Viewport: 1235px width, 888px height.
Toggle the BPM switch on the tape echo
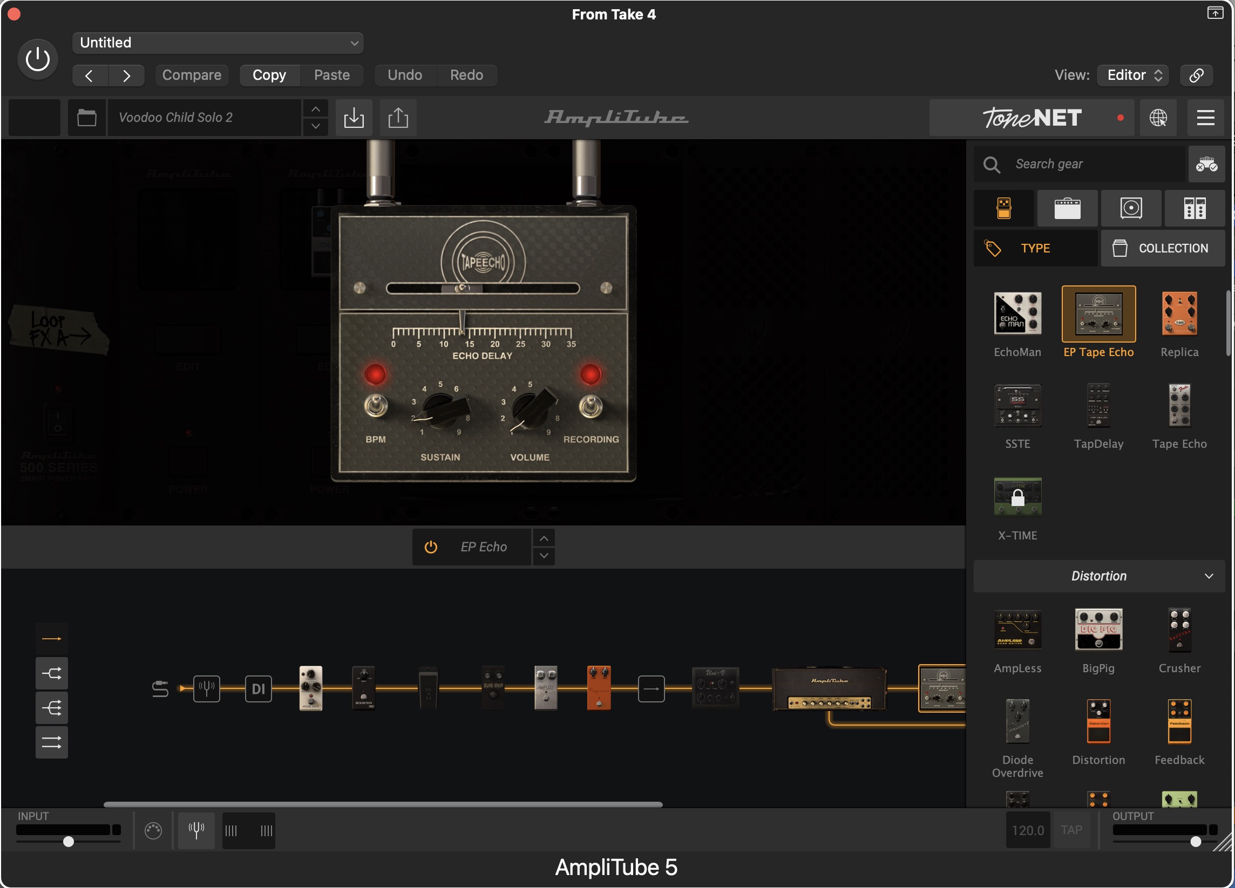(x=376, y=405)
